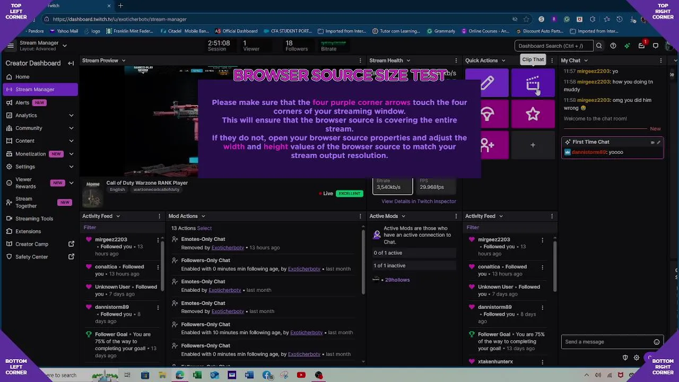Screen dimensions: 679x382
Task: Click Select next to 13 Actions
Action: pyautogui.click(x=204, y=228)
